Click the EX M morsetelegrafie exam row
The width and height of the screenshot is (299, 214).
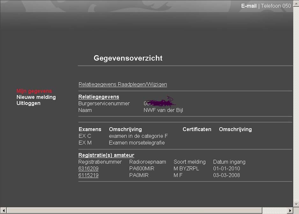(x=121, y=143)
